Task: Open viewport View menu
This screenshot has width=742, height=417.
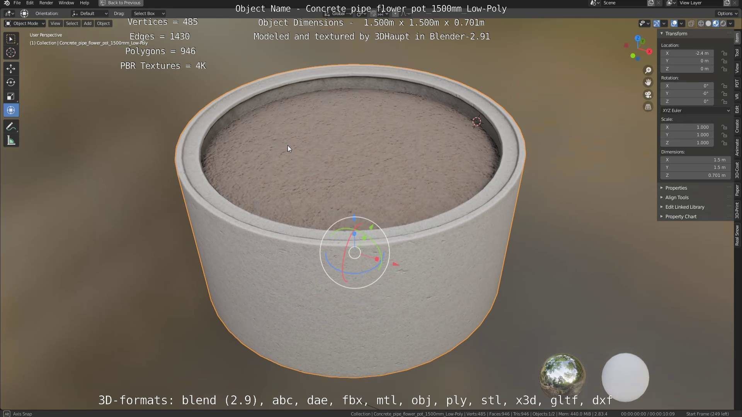Action: pyautogui.click(x=55, y=24)
